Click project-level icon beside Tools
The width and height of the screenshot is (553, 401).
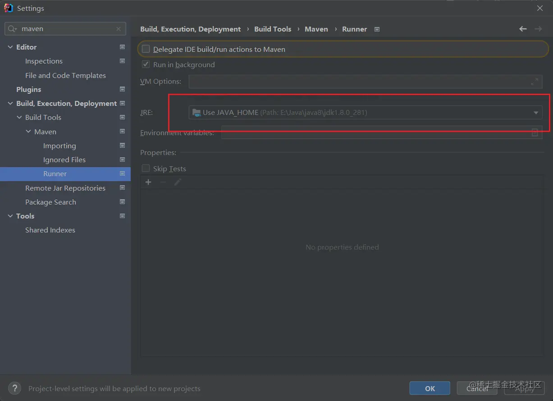(x=122, y=216)
